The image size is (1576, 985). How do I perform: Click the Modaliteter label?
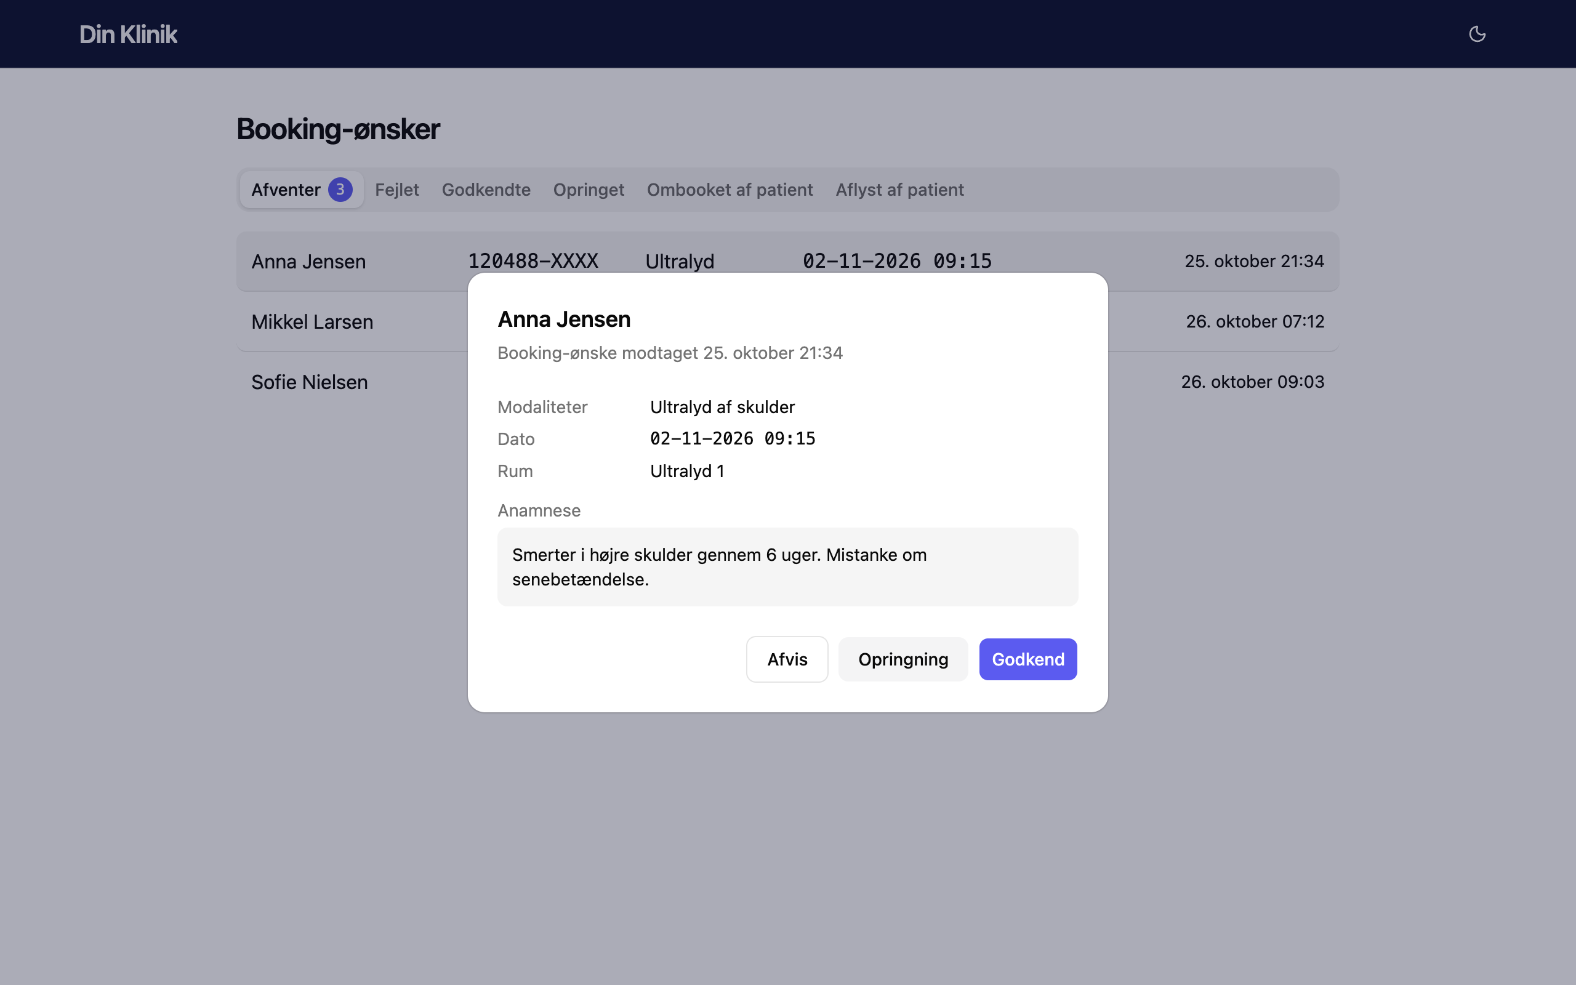(542, 407)
